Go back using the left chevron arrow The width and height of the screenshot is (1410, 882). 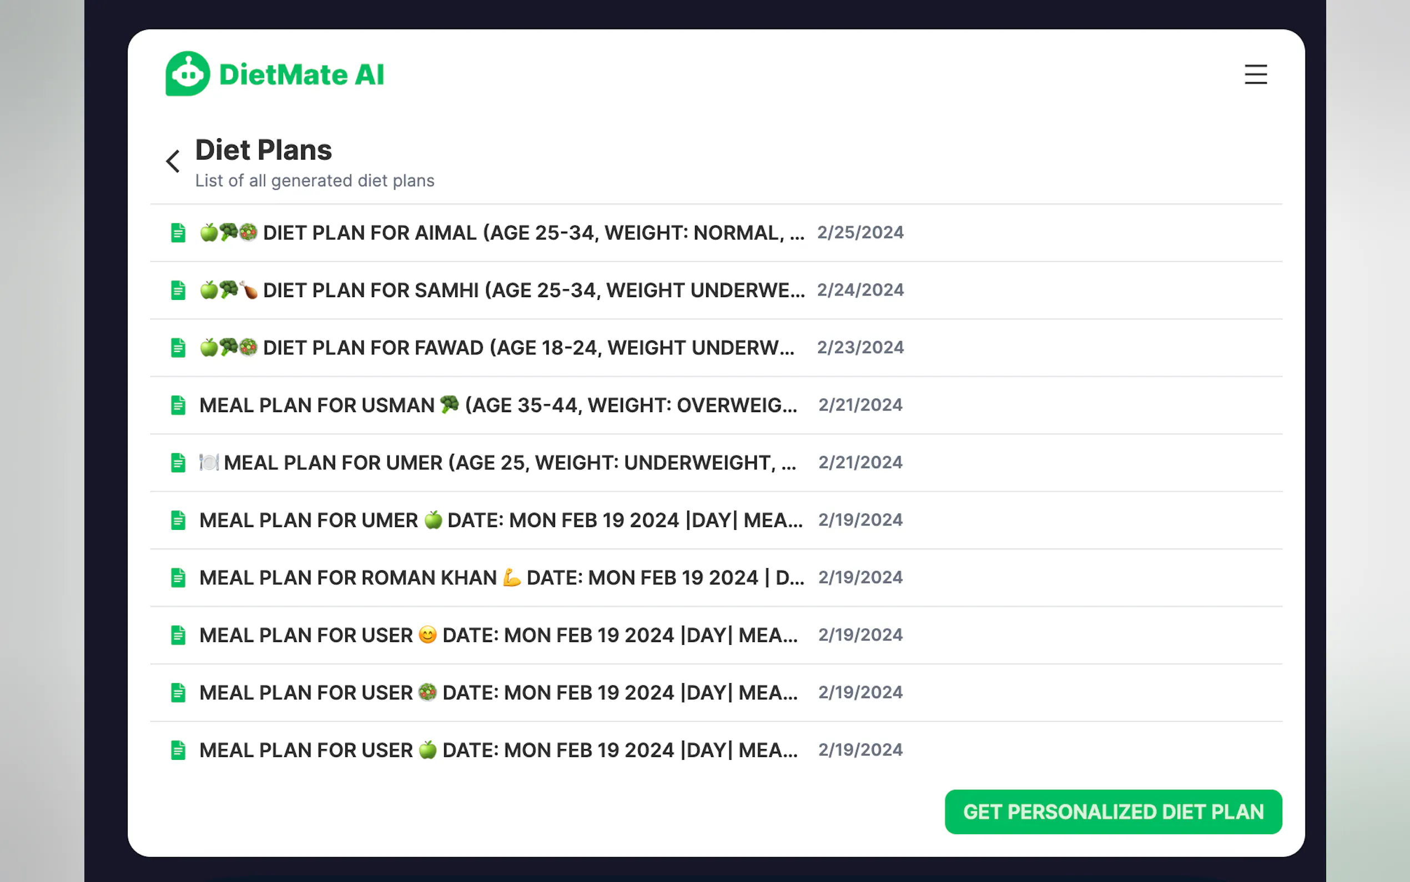coord(173,161)
